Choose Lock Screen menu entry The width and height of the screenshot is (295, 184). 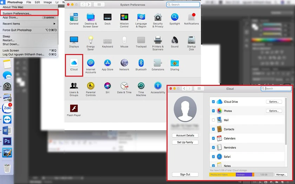point(29,50)
